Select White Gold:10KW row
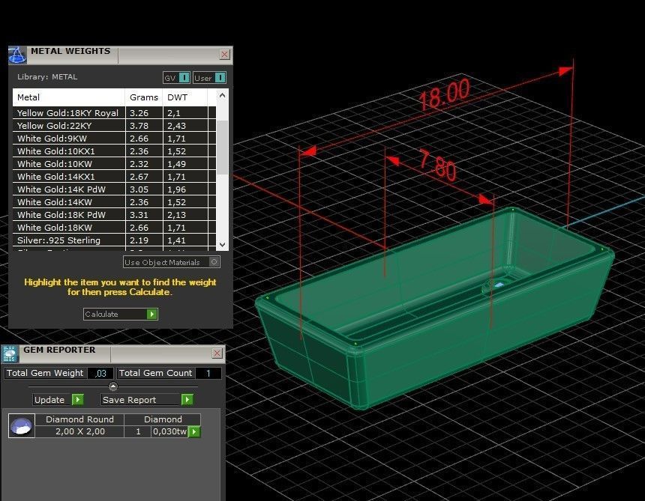 [x=114, y=164]
